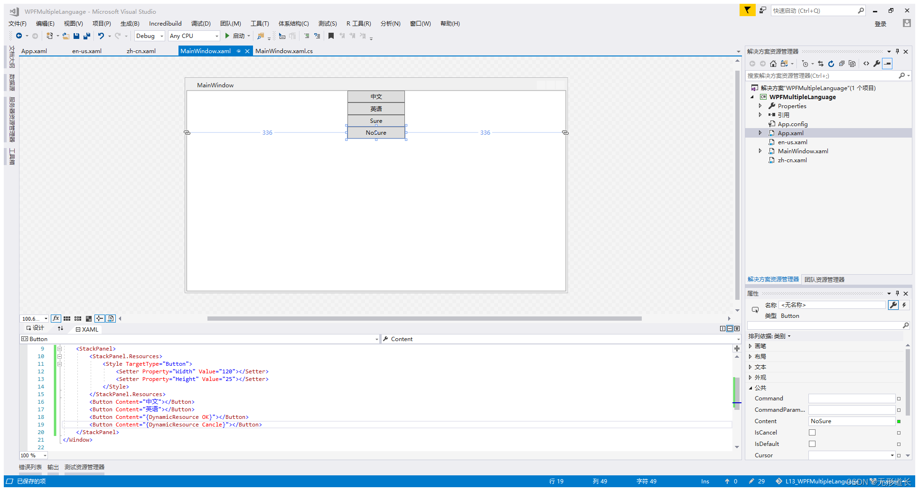This screenshot has height=491, width=919.
Task: Open the 文件(F) menu
Action: 18,23
